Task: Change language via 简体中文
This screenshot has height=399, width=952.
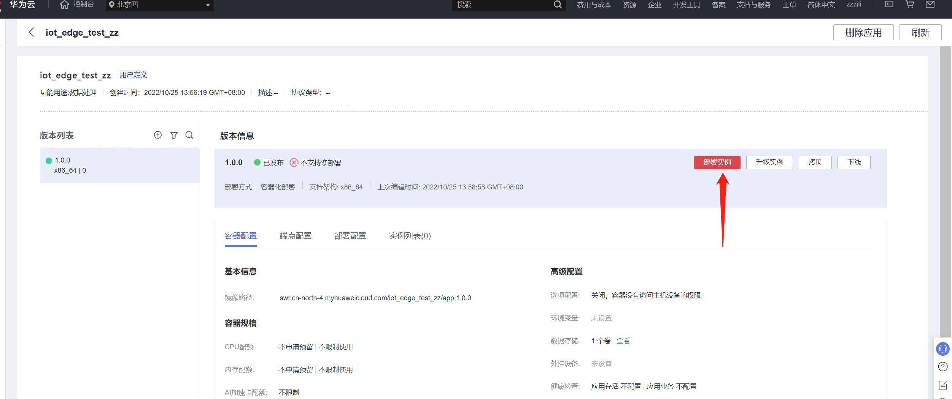Action: click(x=821, y=5)
